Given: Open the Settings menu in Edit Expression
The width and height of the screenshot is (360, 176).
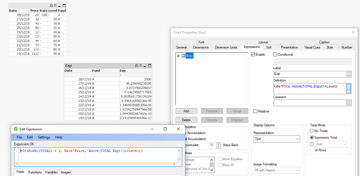Looking at the screenshot, I should click(x=44, y=137).
